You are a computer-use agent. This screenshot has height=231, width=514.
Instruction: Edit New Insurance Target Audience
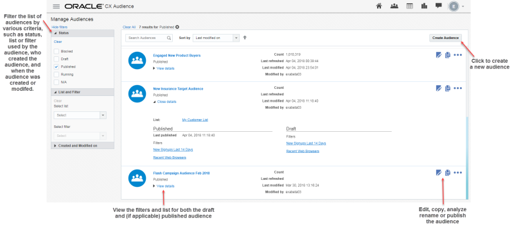point(439,88)
